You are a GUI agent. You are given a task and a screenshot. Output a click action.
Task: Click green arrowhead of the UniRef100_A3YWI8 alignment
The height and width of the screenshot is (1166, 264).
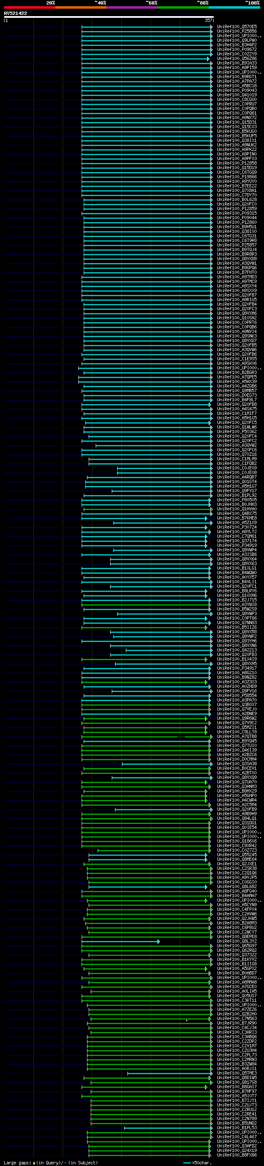click(x=210, y=605)
